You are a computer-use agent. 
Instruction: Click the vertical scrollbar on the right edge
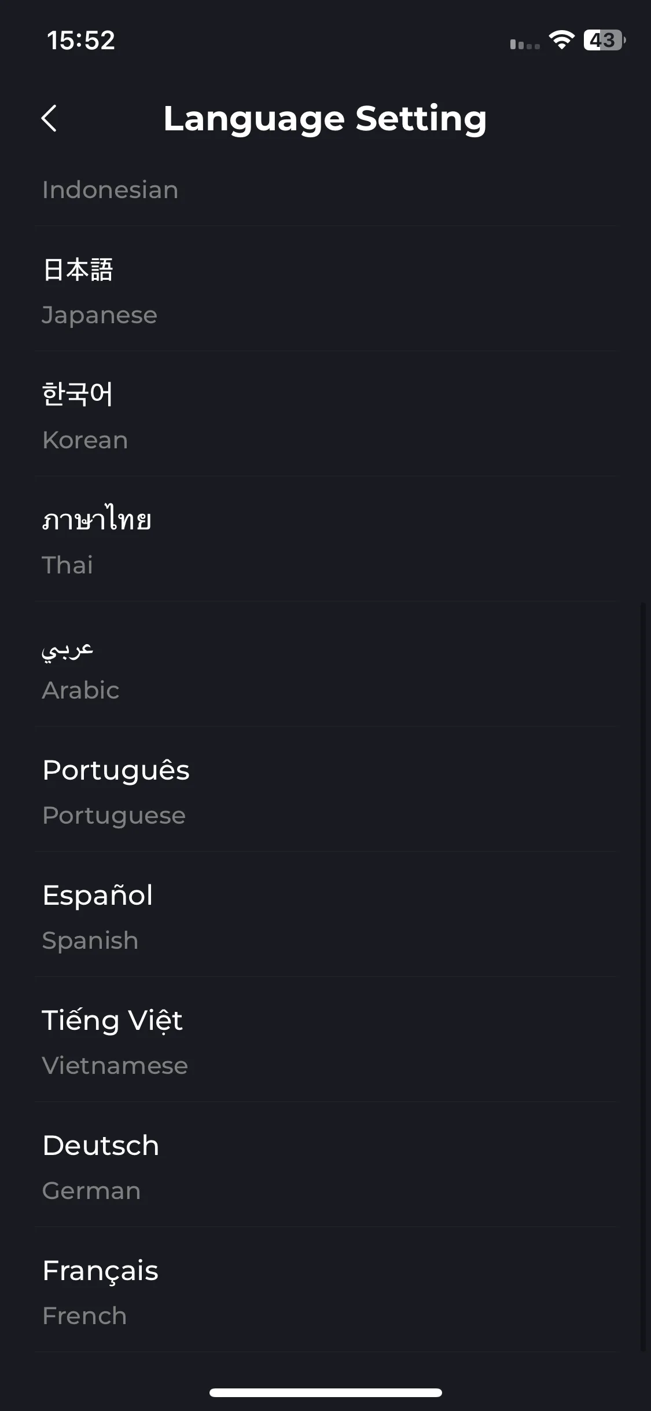tap(642, 977)
